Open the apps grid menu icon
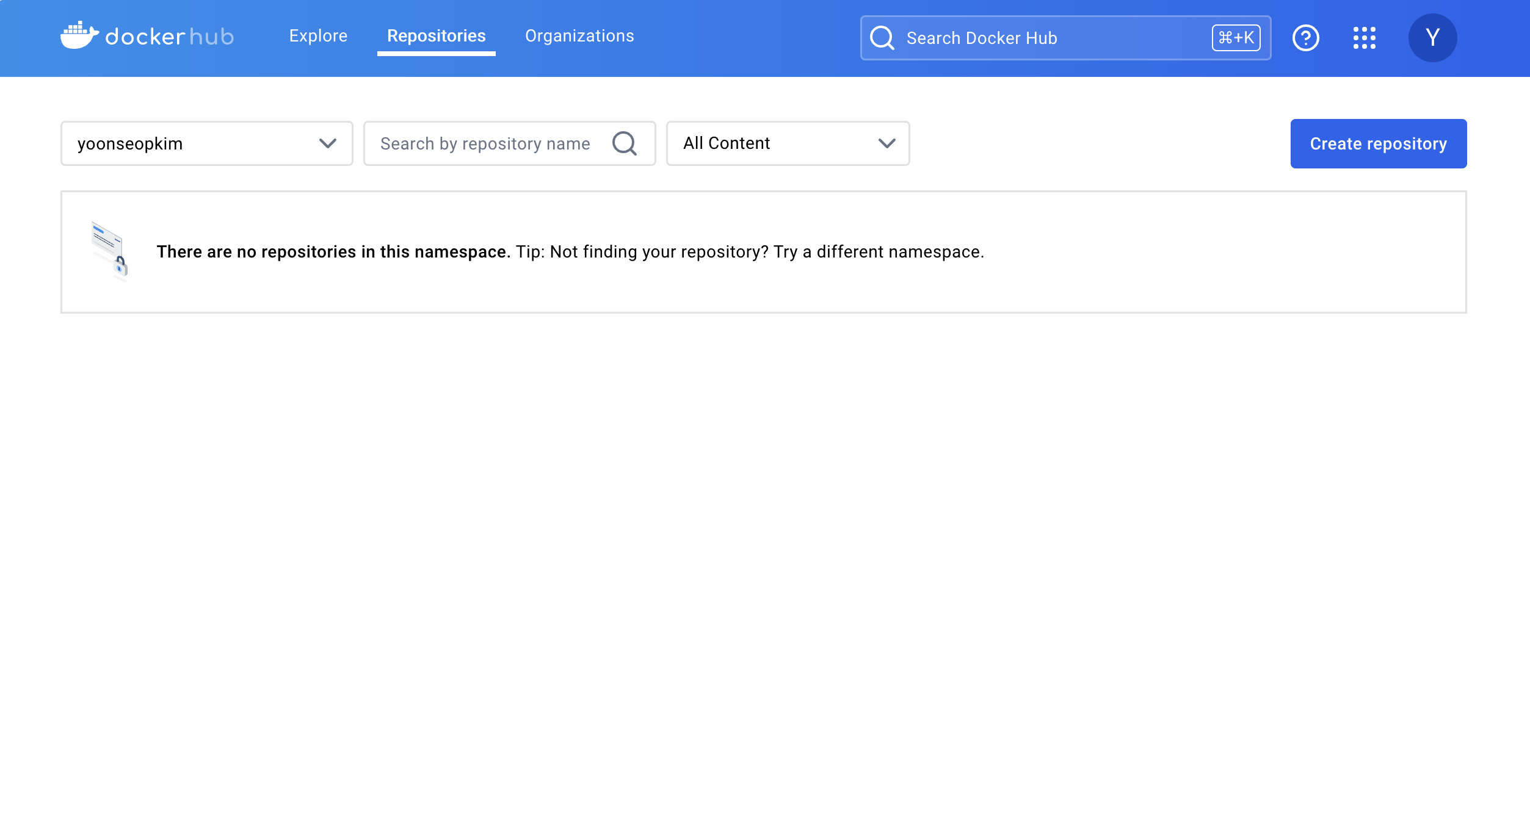The image size is (1530, 814). tap(1364, 38)
